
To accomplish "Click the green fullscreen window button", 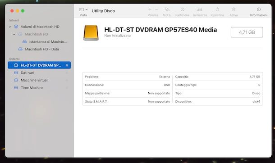I will click(23, 11).
